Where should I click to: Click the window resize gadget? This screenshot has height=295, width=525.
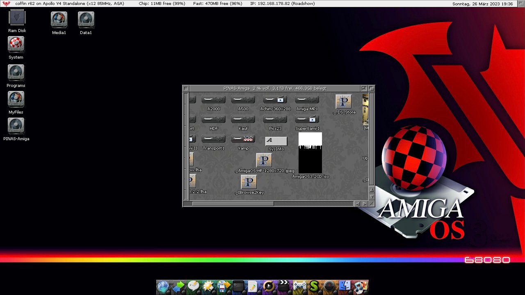coord(372,204)
